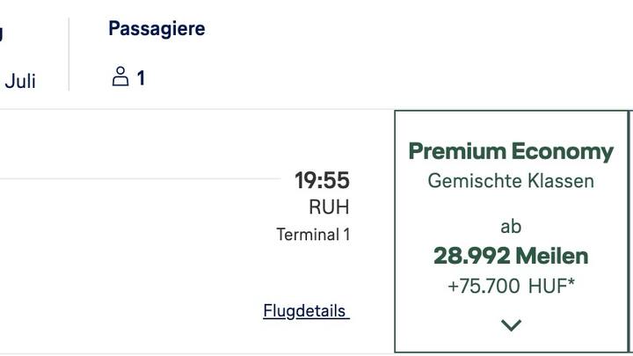Click the Passagiere field label
This screenshot has height=356, width=633.
coord(156,29)
